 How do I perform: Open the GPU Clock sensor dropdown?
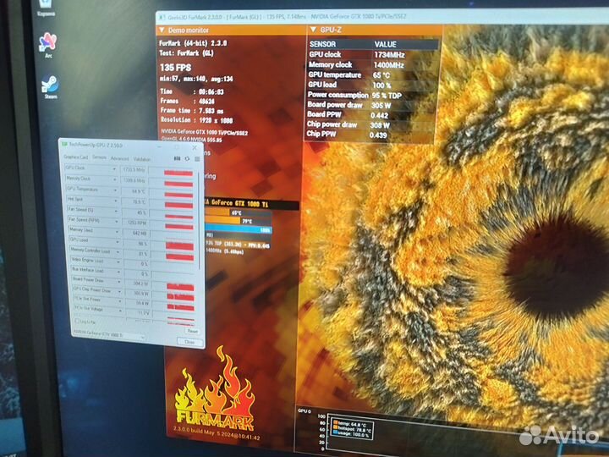114,169
